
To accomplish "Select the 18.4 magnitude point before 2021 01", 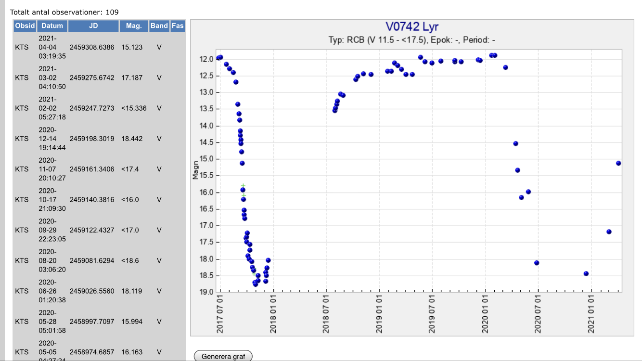I will 586,273.
